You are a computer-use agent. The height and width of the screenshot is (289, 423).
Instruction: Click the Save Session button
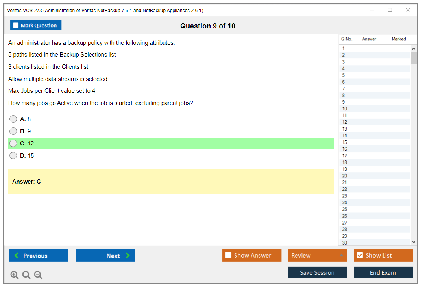click(317, 272)
